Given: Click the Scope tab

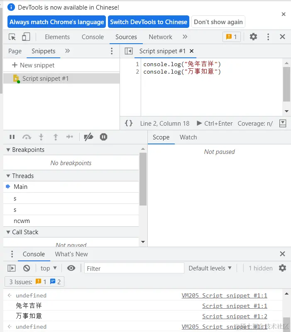Looking at the screenshot, I should [161, 137].
